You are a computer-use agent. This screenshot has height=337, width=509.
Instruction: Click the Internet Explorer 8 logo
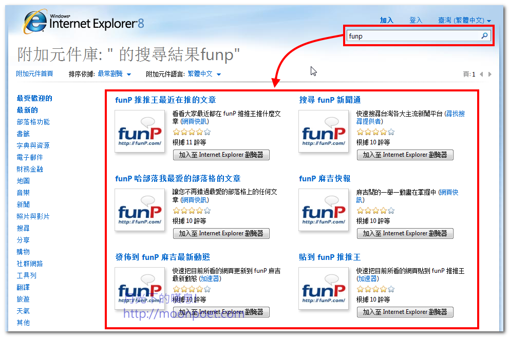point(85,22)
